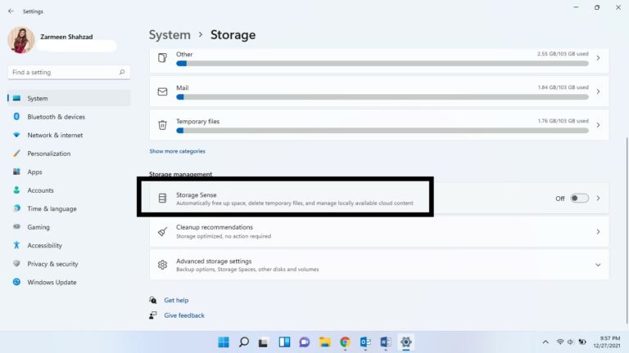Click the Gaming controller icon
The width and height of the screenshot is (629, 353).
tap(16, 226)
